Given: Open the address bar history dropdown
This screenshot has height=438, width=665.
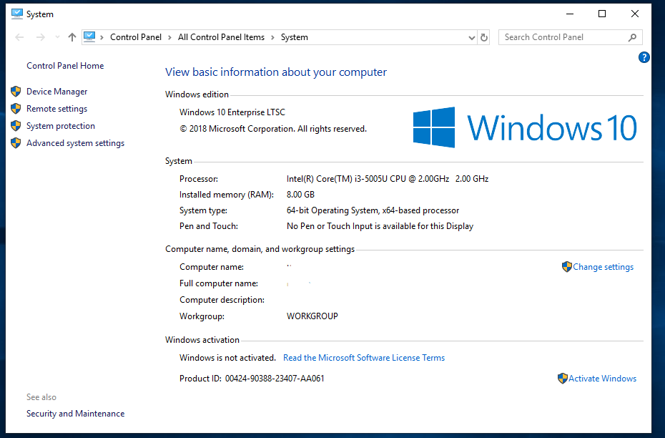Looking at the screenshot, I should point(472,37).
